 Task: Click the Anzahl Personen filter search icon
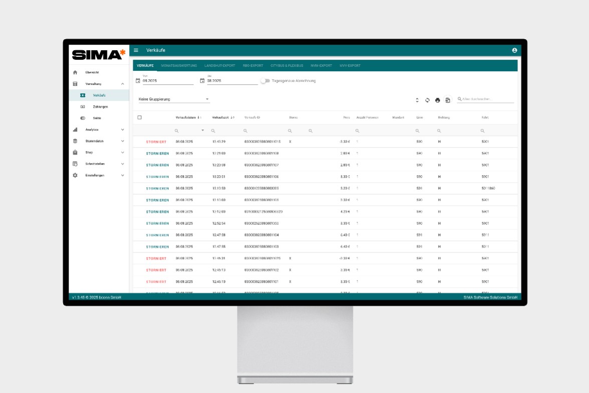click(x=357, y=131)
